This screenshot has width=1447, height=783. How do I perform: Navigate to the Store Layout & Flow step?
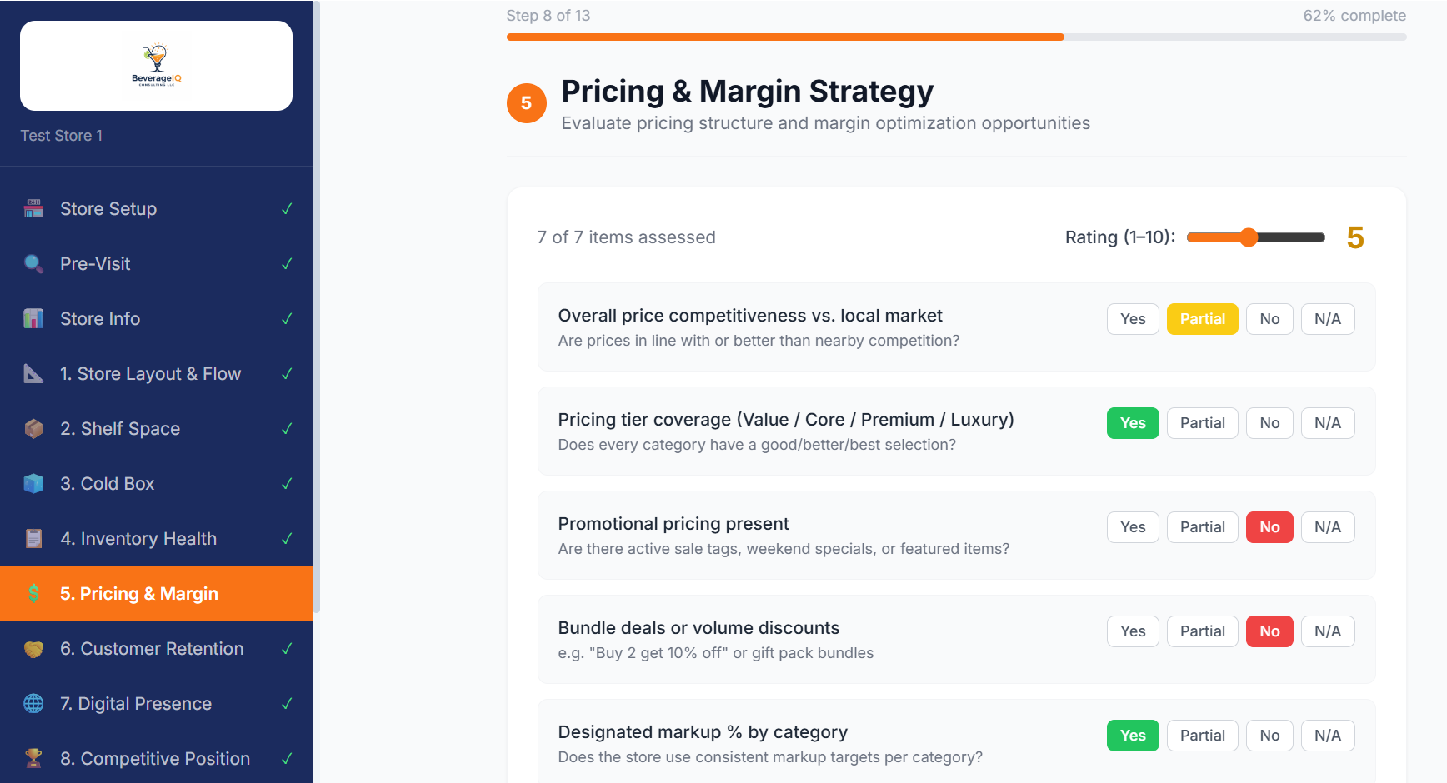(151, 373)
